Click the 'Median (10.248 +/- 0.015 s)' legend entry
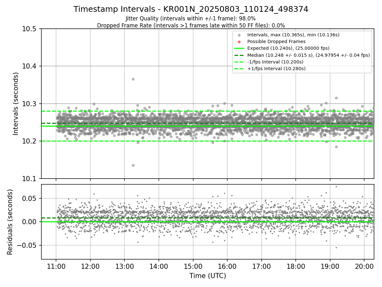The height and width of the screenshot is (287, 382). (308, 55)
